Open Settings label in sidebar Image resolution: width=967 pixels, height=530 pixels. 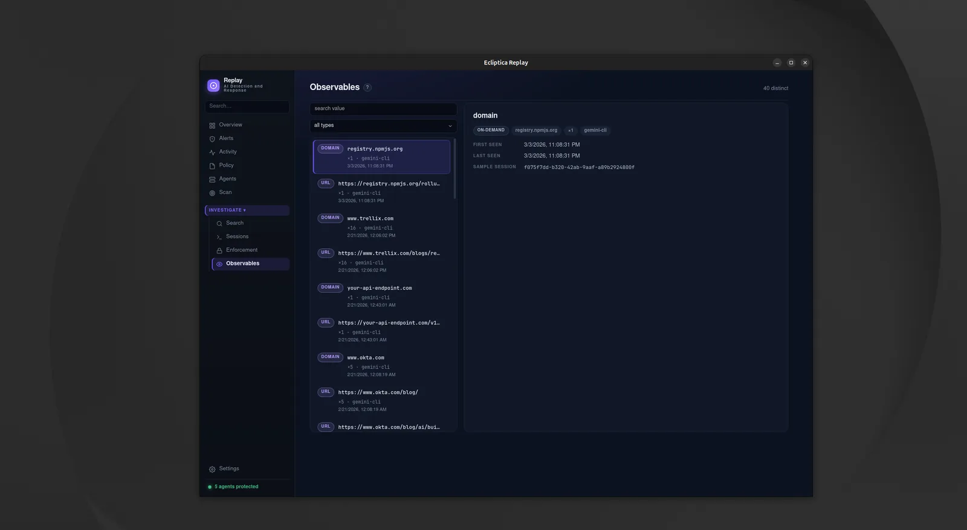[x=229, y=468]
